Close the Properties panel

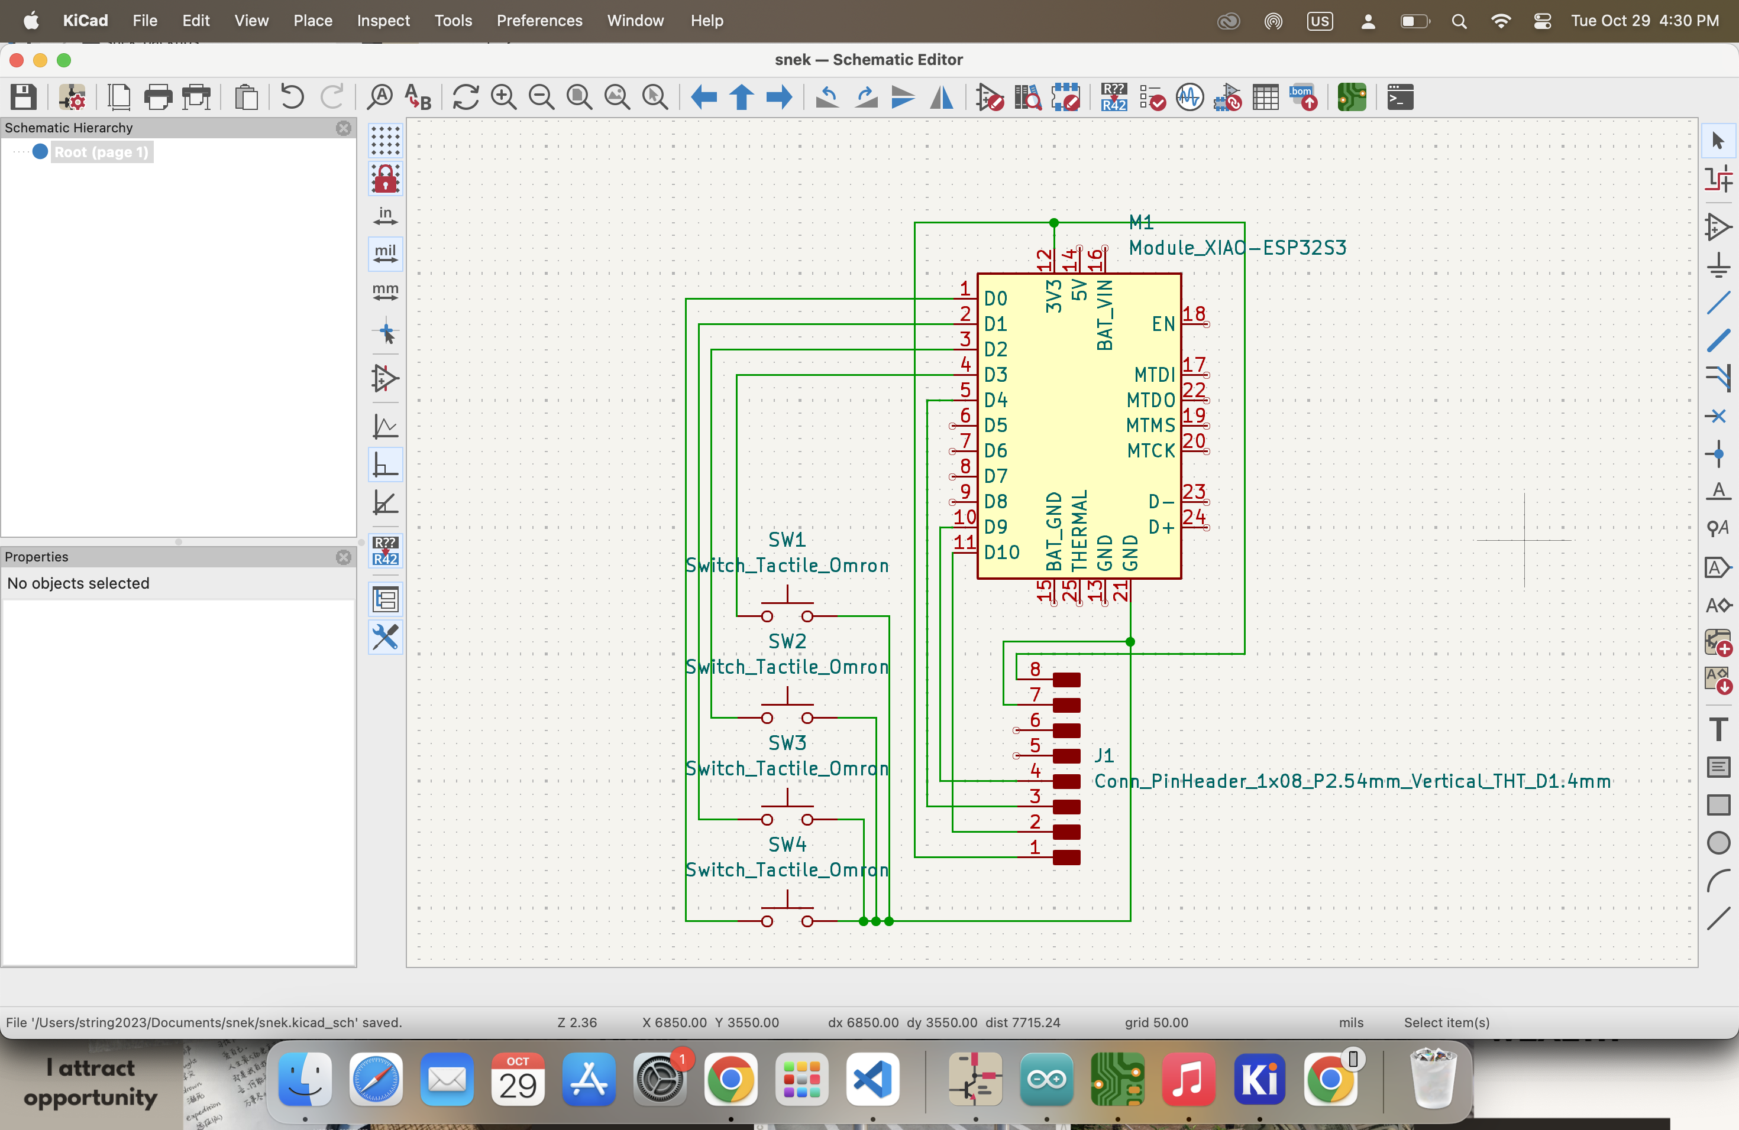(x=344, y=557)
